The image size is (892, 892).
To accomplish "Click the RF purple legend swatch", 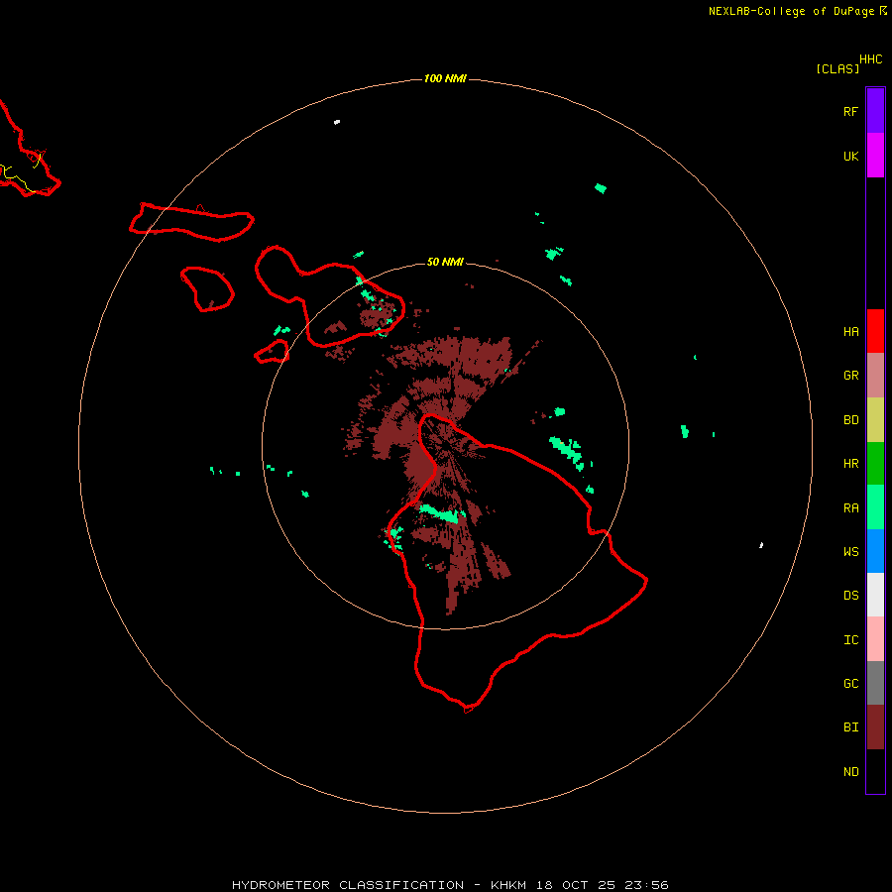I will (875, 111).
